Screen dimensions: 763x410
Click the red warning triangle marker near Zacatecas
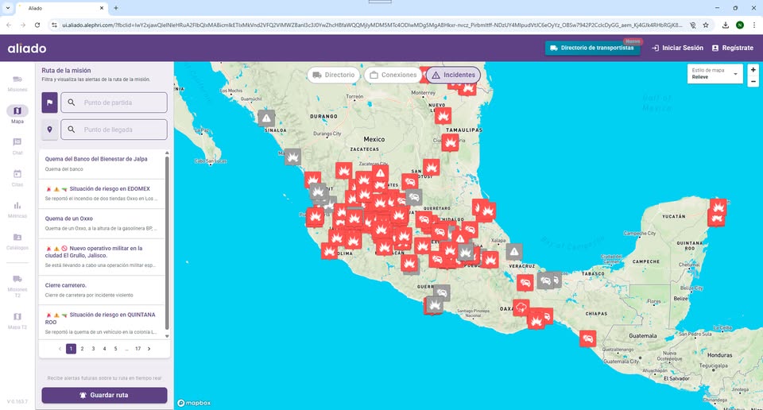(x=381, y=172)
